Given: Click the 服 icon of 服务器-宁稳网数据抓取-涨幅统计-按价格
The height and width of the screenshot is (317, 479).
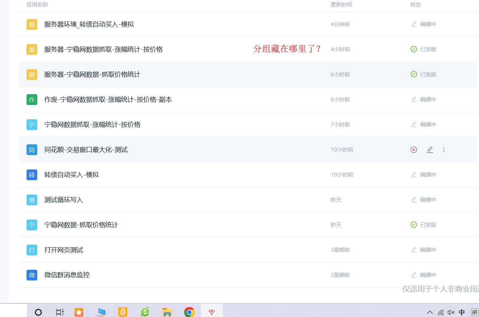Looking at the screenshot, I should coord(32,49).
